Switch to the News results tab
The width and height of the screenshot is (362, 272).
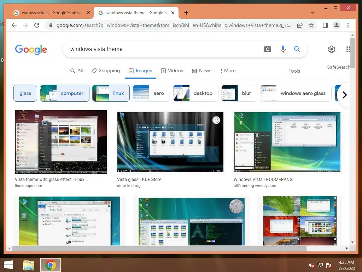tap(202, 70)
